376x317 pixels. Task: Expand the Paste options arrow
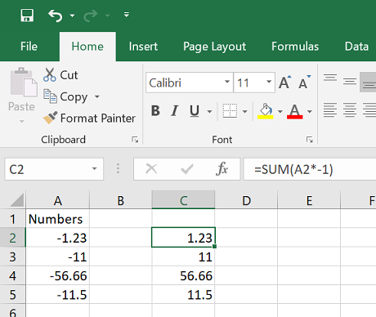[x=22, y=121]
